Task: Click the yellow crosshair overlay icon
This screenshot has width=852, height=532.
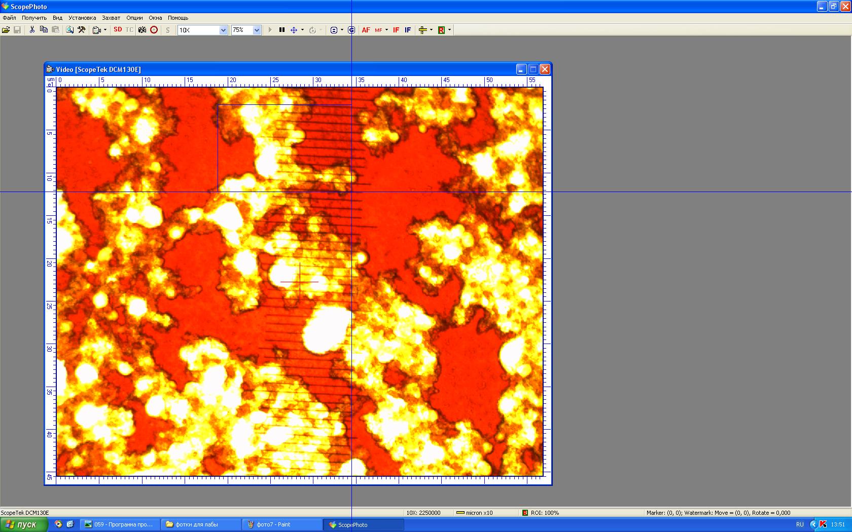Action: [x=422, y=30]
